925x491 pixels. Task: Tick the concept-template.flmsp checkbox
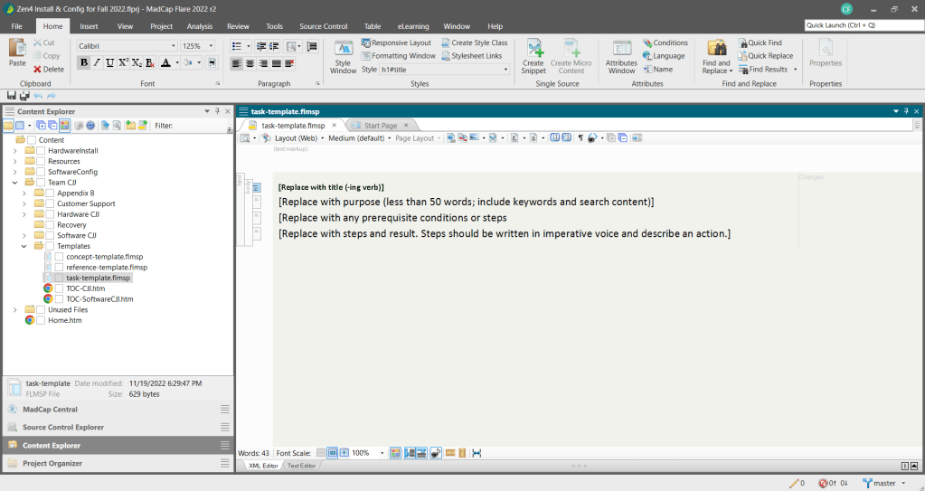click(x=59, y=257)
